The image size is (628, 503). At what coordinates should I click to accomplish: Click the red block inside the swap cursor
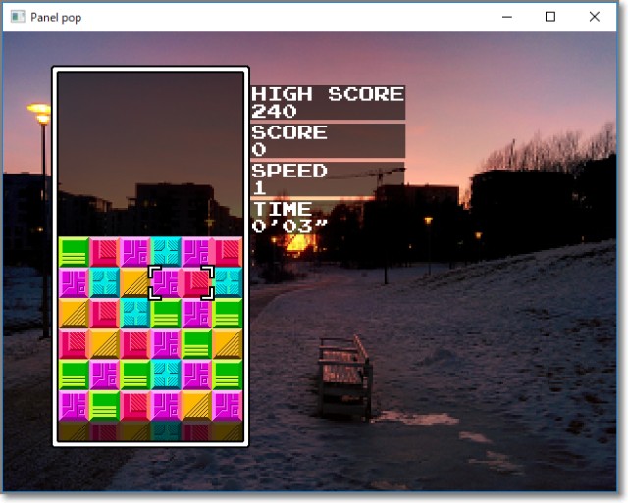coord(196,282)
